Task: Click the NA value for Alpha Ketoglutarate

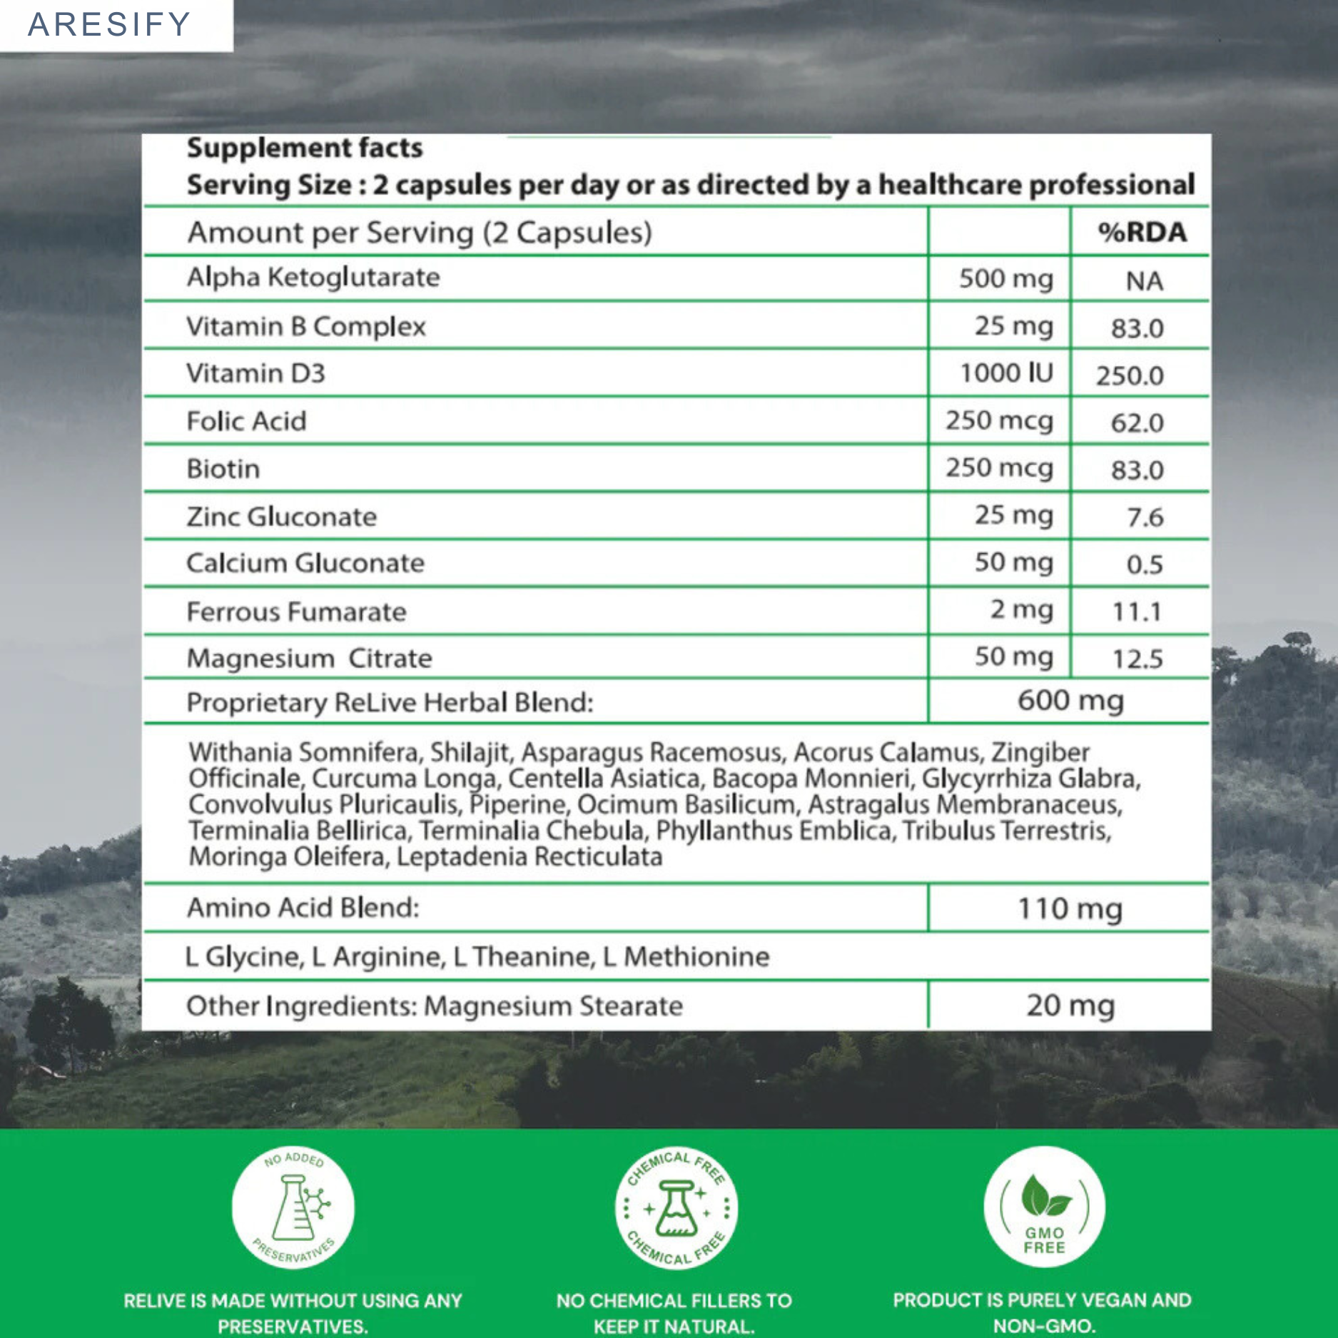Action: (x=1145, y=280)
